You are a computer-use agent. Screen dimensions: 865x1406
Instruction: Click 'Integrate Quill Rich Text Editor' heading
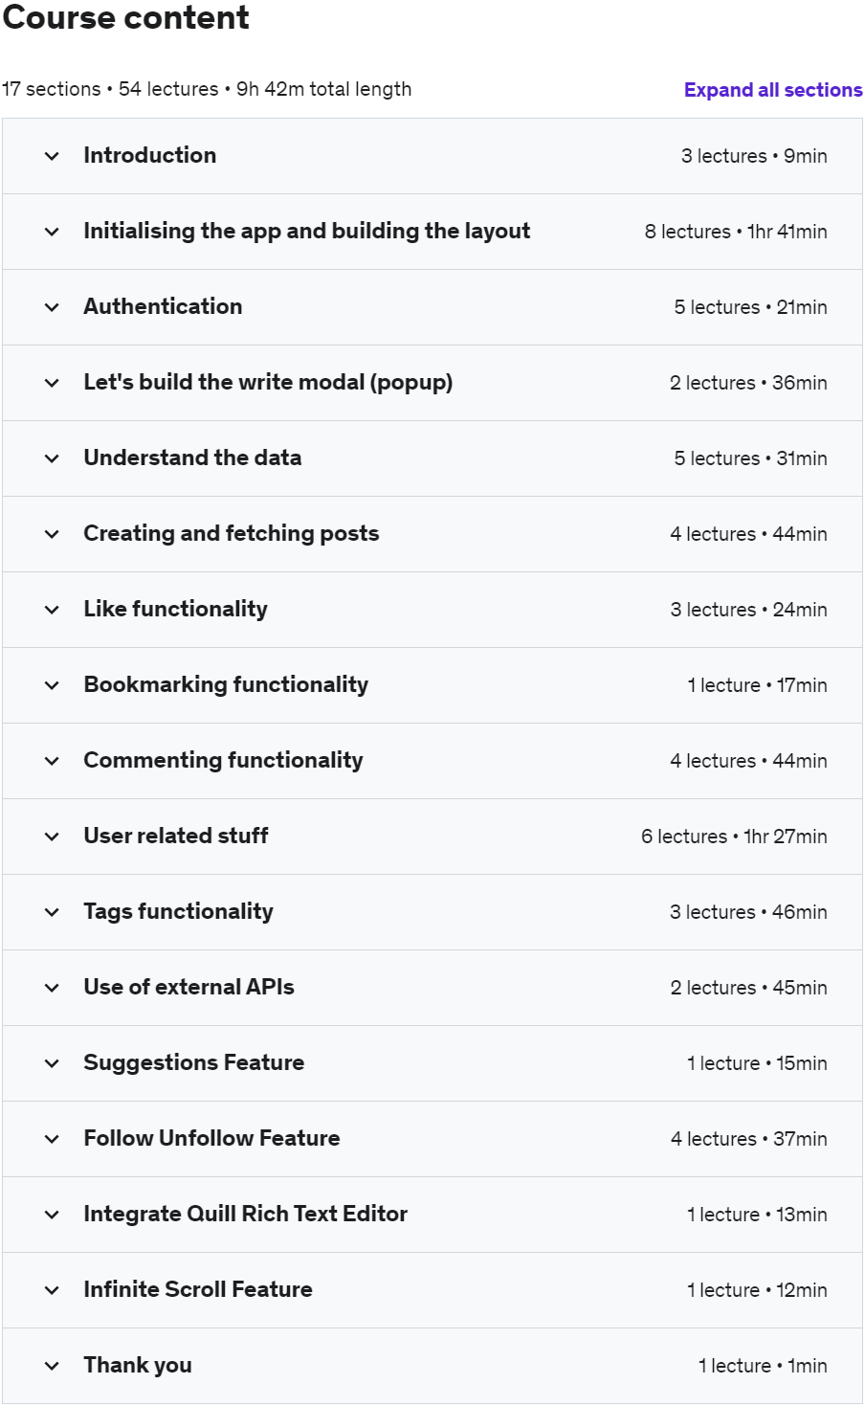(245, 1214)
